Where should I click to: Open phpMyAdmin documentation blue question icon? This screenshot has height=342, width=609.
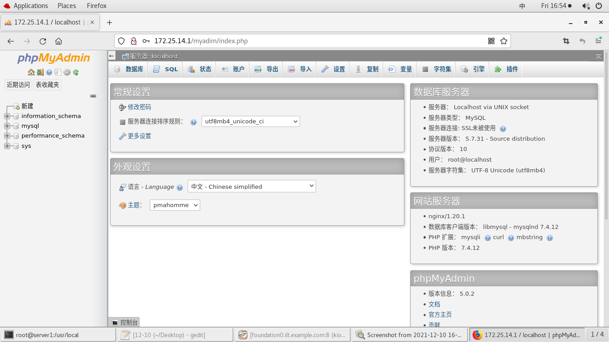click(x=49, y=72)
